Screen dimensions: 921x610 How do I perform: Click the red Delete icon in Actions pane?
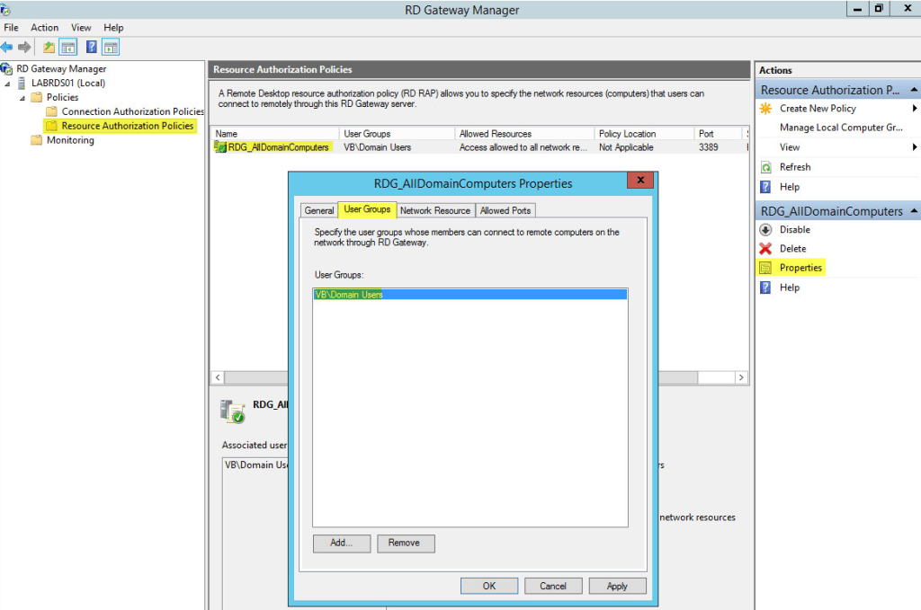[765, 248]
